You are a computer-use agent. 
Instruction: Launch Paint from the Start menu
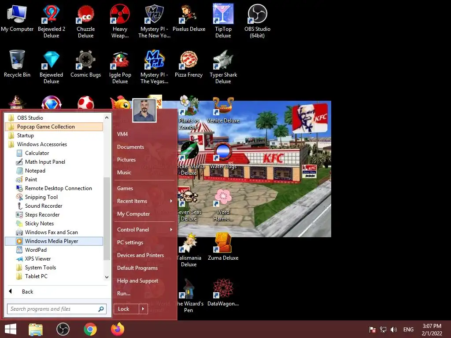(54, 180)
